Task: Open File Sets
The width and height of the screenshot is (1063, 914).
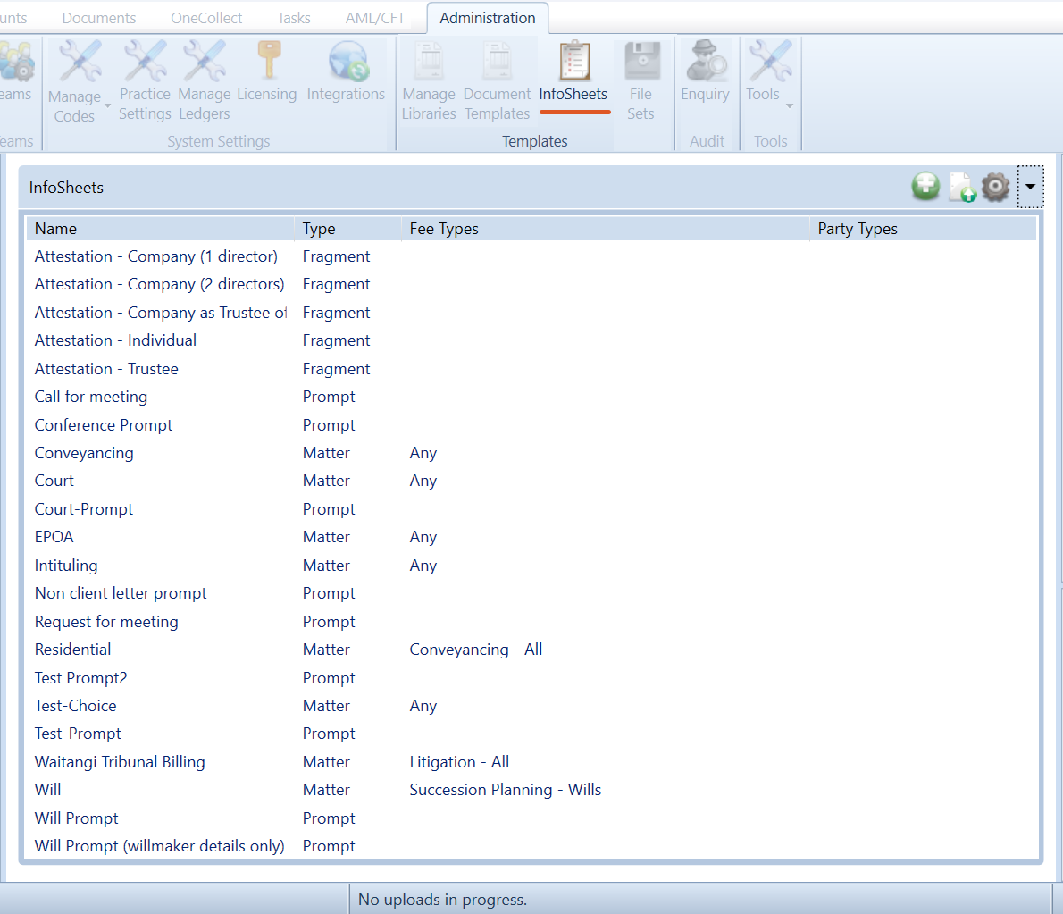Action: coord(640,81)
